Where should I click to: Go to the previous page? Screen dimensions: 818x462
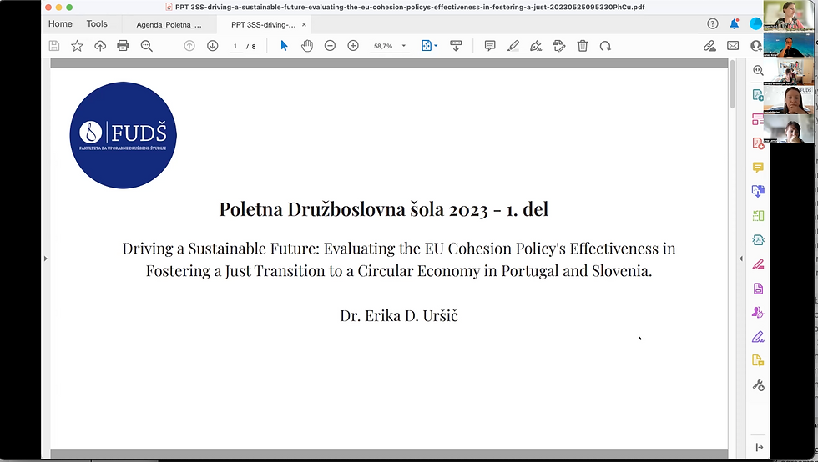(189, 46)
